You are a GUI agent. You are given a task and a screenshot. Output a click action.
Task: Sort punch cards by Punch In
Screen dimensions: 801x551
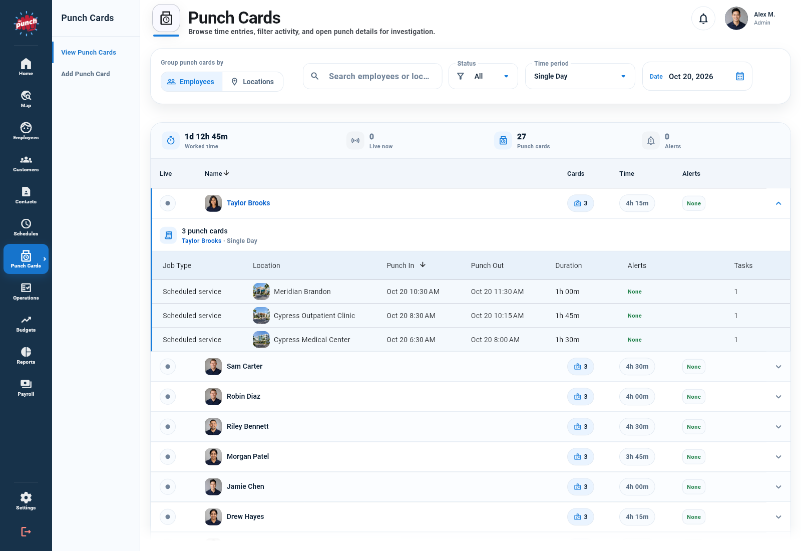pos(406,265)
